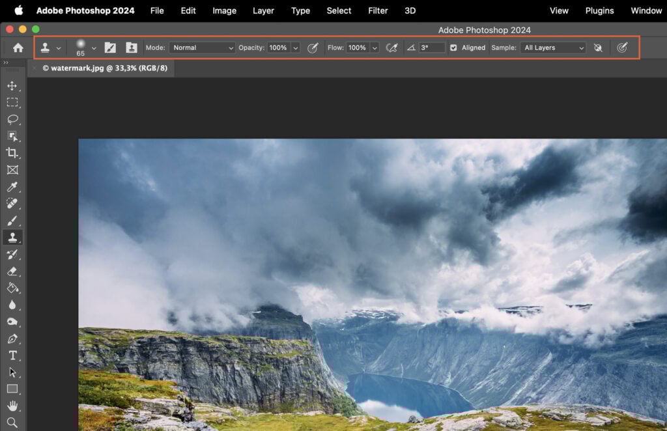This screenshot has height=431, width=667.
Task: Activate the Zoom tool
Action: (x=13, y=424)
